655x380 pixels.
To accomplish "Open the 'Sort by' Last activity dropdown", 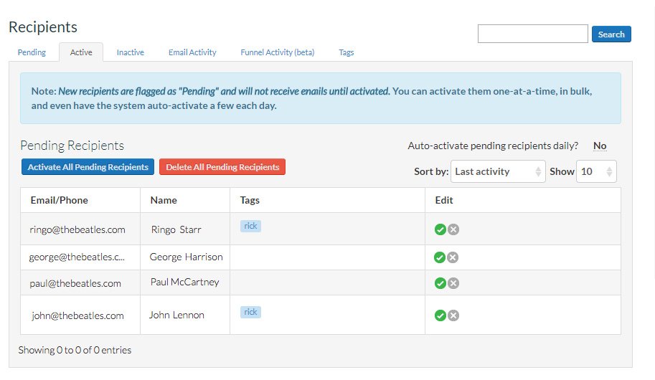I will 499,171.
